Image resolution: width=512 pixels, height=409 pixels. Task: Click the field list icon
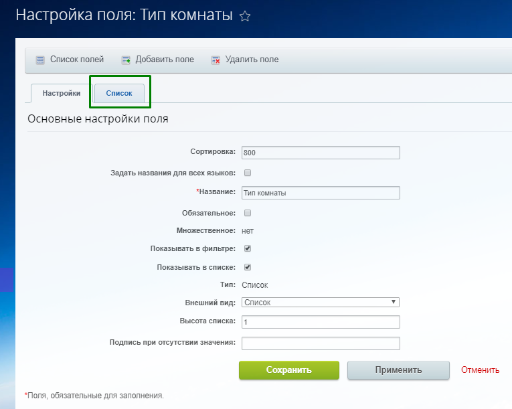pyautogui.click(x=40, y=60)
